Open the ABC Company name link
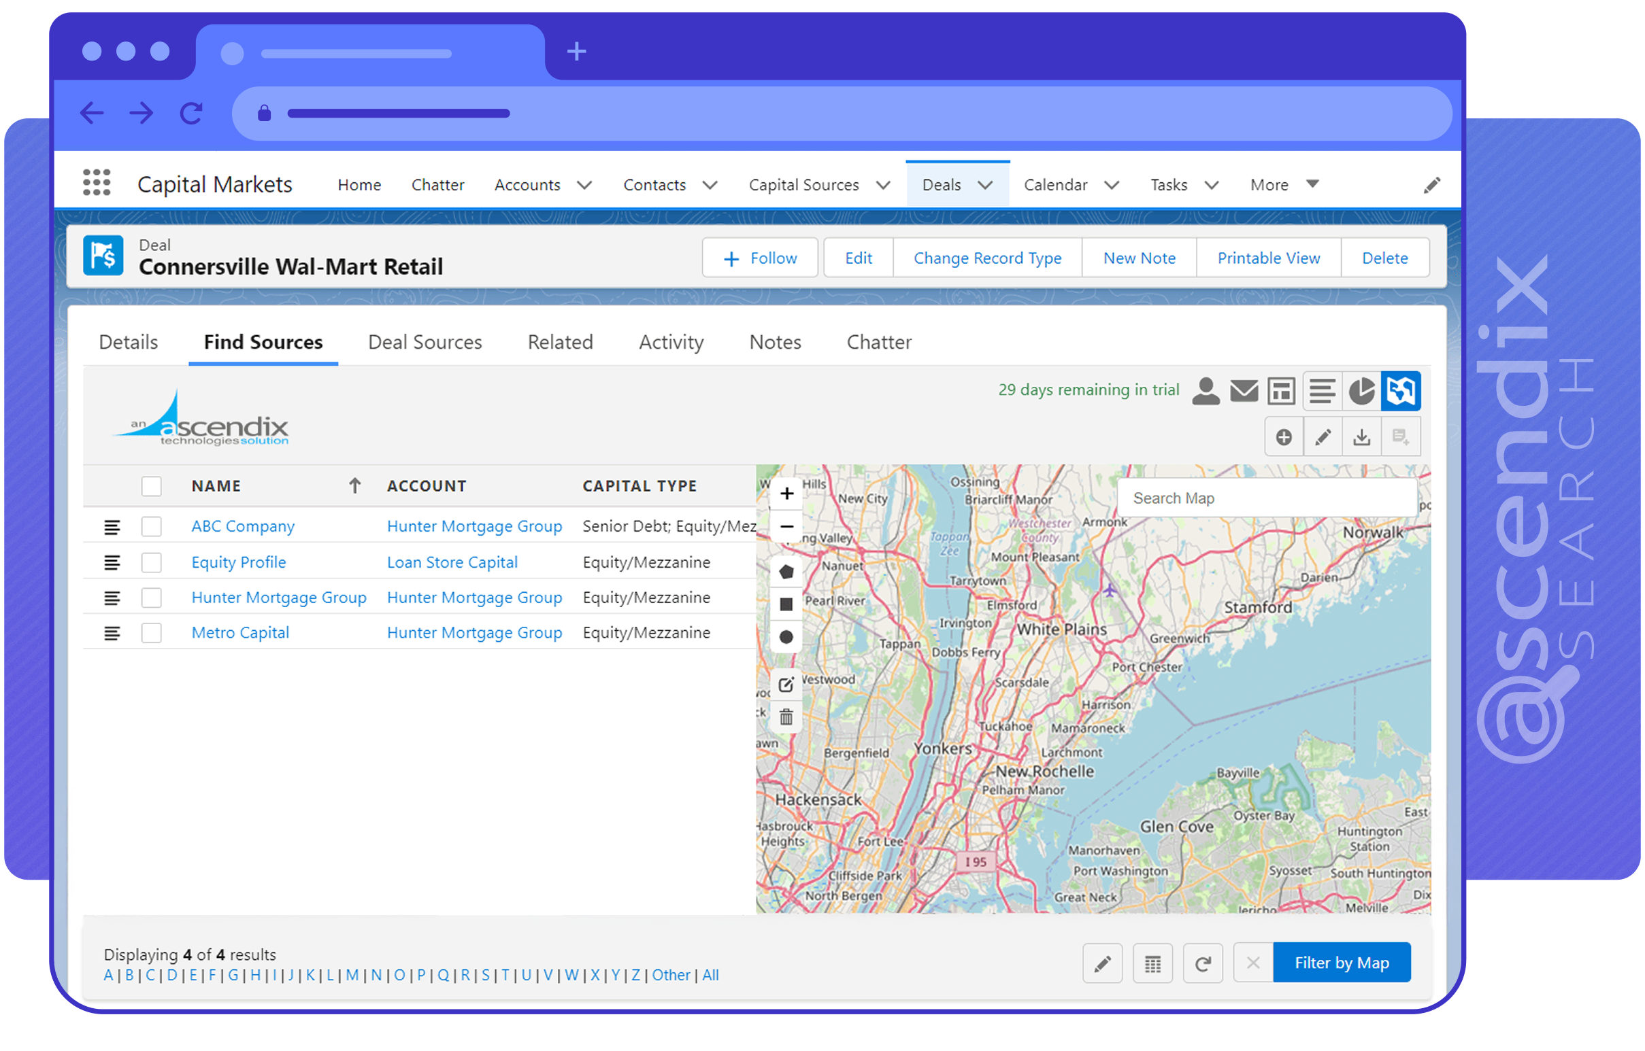The width and height of the screenshot is (1645, 1051). point(243,527)
